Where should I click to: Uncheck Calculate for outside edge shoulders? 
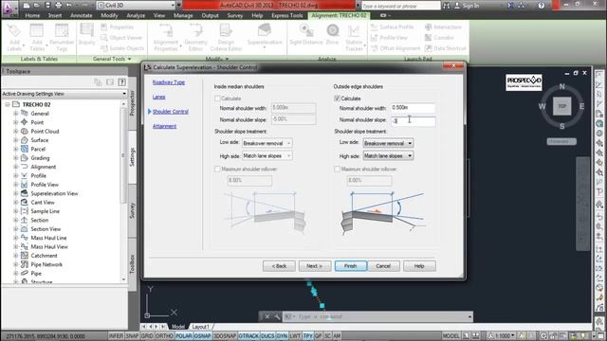coord(337,99)
